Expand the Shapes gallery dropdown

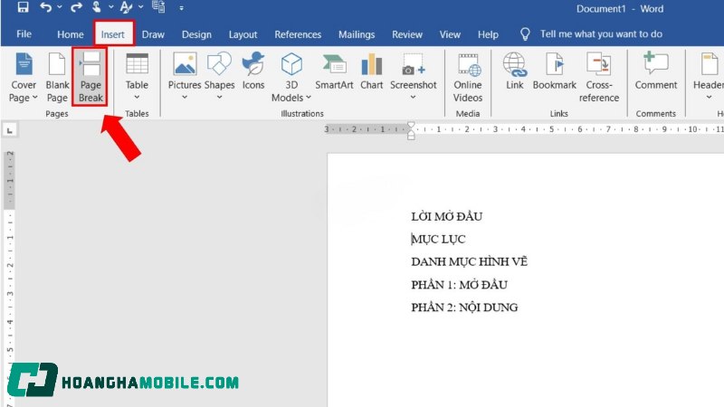point(219,96)
